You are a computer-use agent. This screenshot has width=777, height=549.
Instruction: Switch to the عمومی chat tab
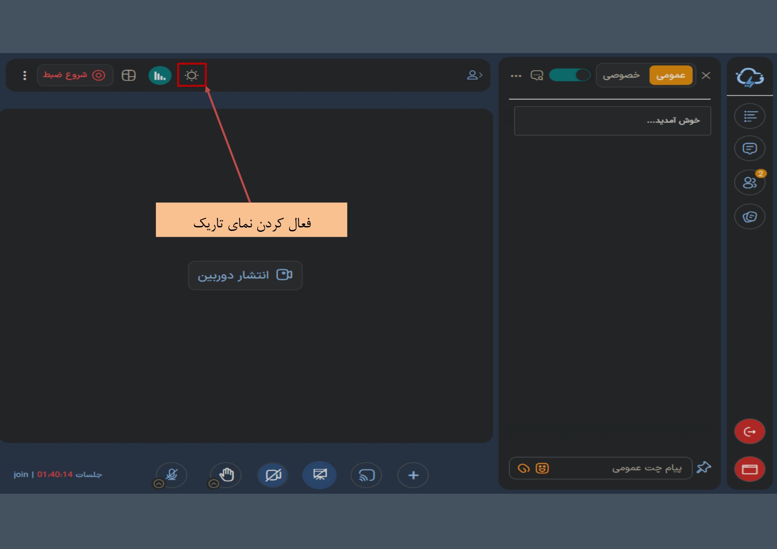[670, 75]
